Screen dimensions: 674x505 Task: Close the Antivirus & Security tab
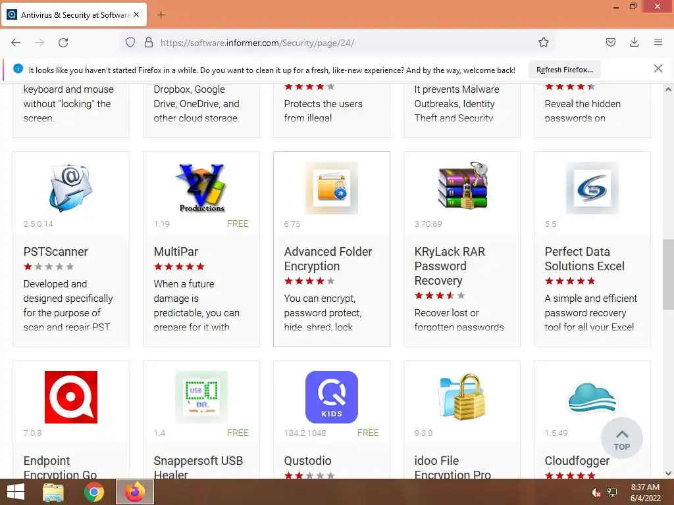[x=136, y=14]
